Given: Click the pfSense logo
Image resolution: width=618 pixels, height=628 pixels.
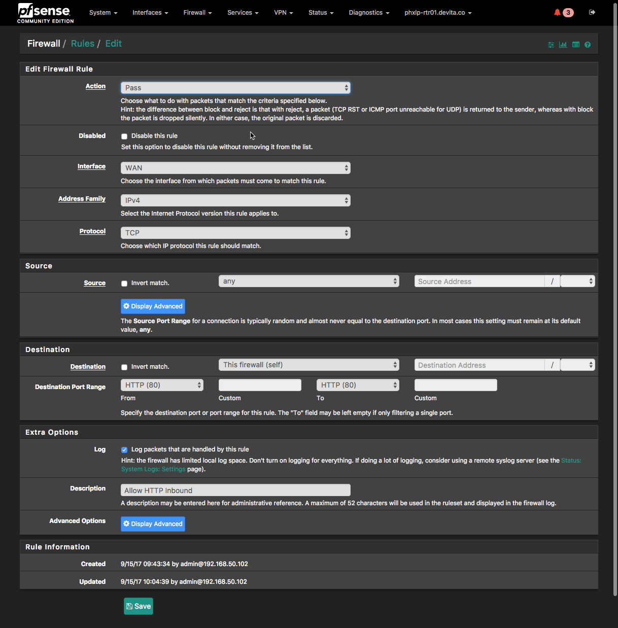Looking at the screenshot, I should (x=45, y=13).
